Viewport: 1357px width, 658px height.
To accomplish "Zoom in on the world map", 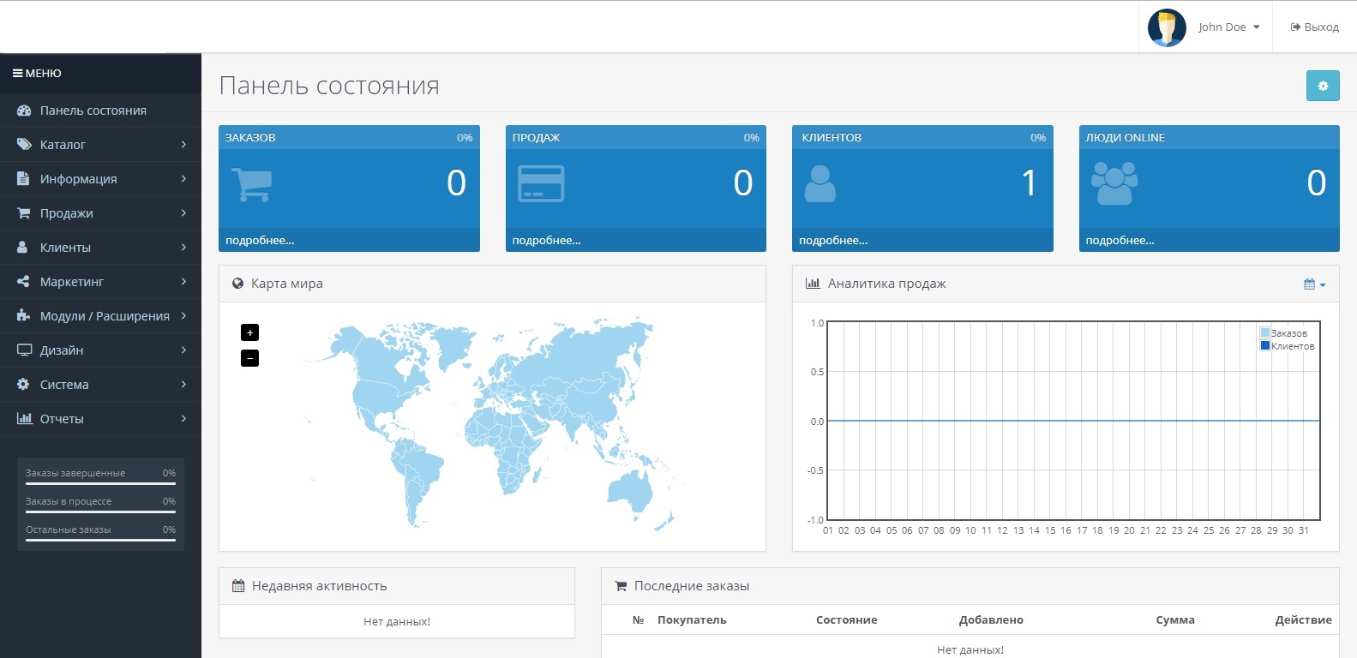I will pyautogui.click(x=249, y=332).
